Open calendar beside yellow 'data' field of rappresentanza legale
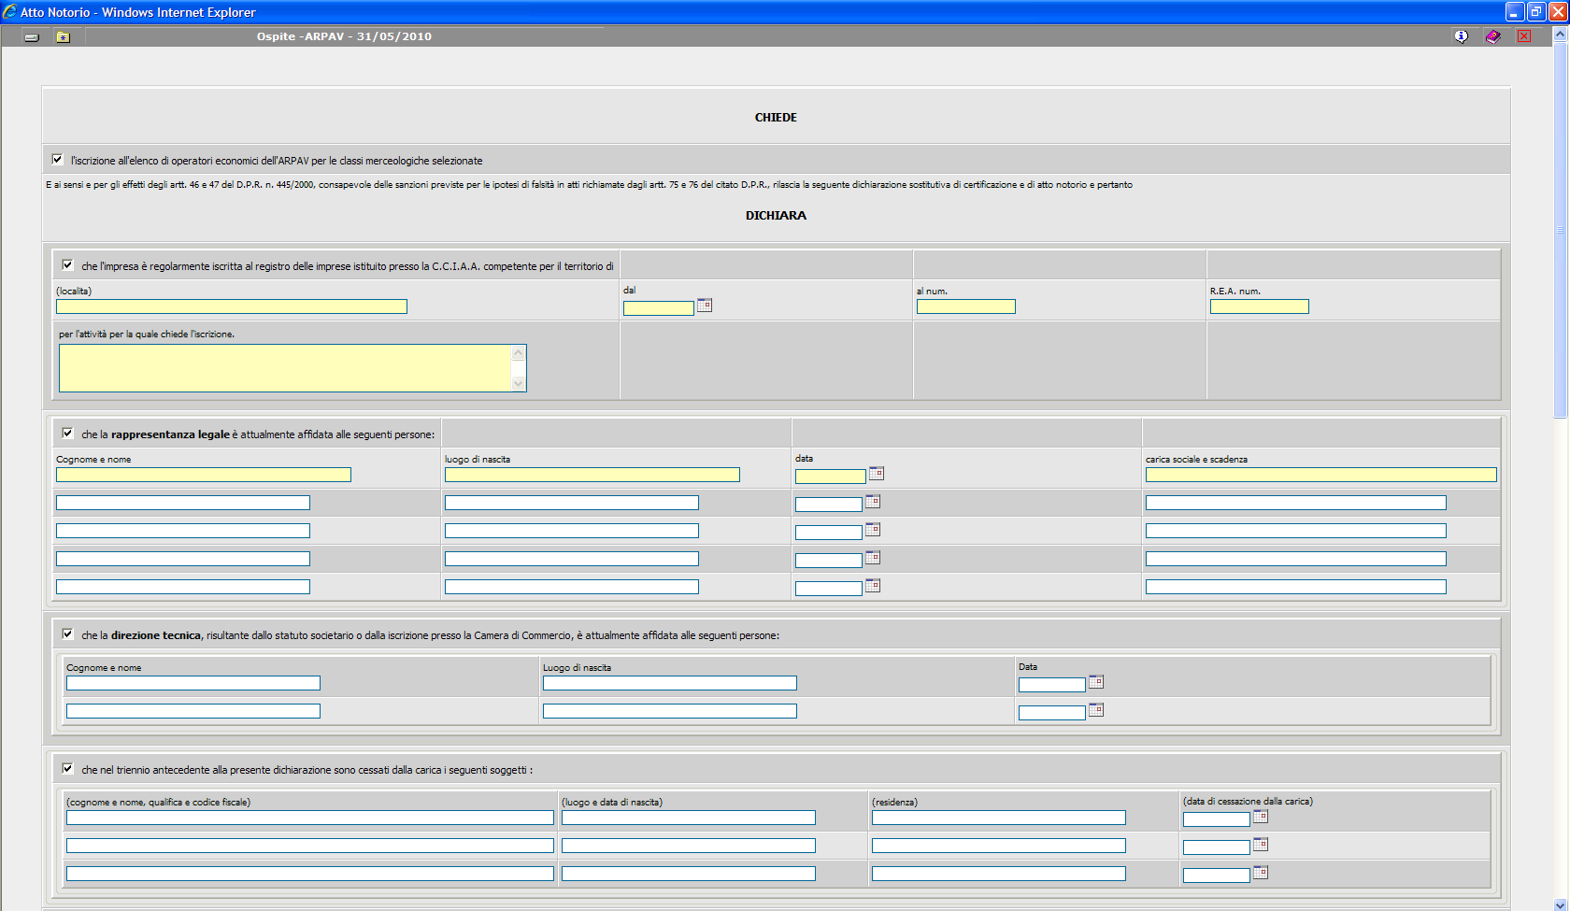 point(877,474)
